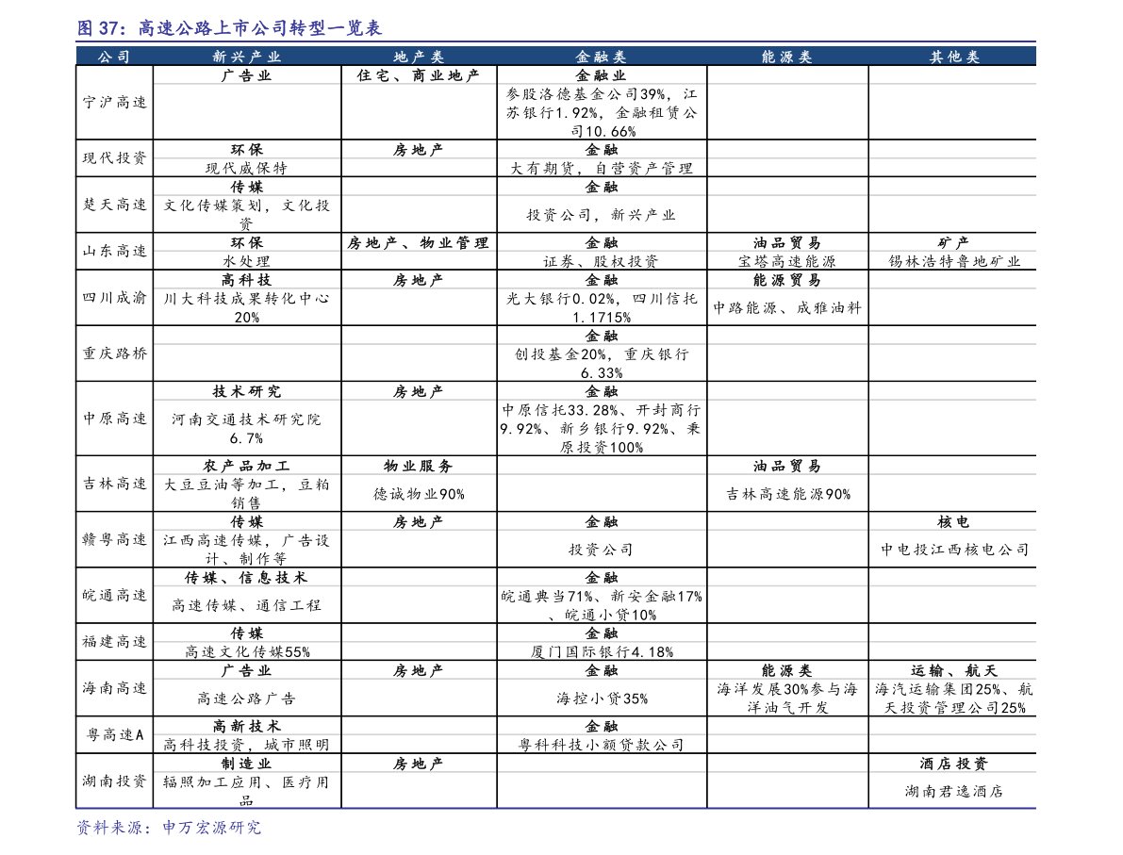Click the last row cell under 地产类

[419, 790]
